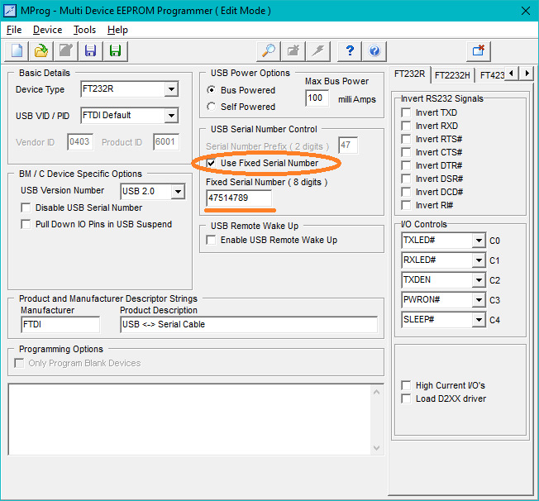
Task: Switch to the FT423 tab
Action: [x=491, y=75]
